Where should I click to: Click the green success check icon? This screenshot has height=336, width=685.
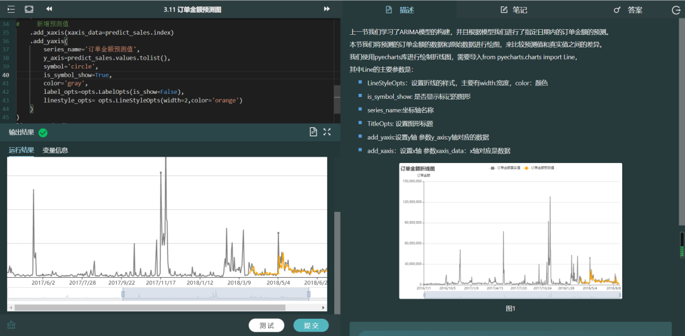43,133
